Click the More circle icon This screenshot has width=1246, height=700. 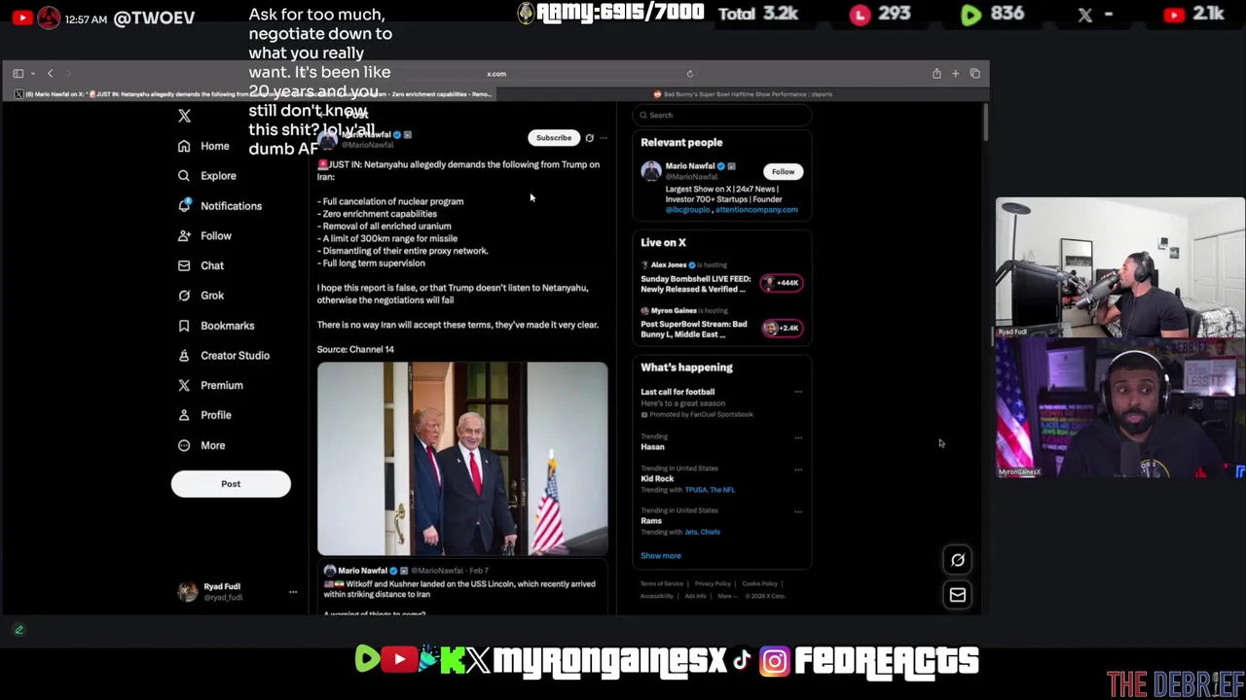(184, 445)
